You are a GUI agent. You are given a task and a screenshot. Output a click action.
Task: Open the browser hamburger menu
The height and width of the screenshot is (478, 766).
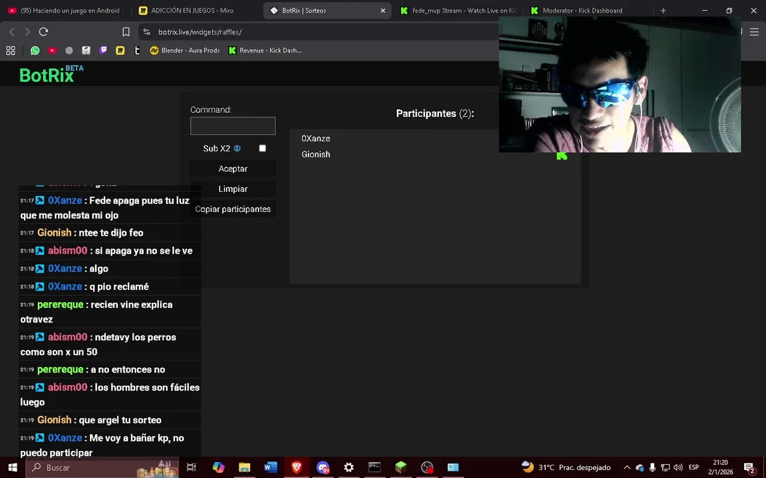point(755,32)
